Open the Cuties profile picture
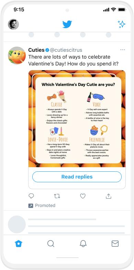 17,56
